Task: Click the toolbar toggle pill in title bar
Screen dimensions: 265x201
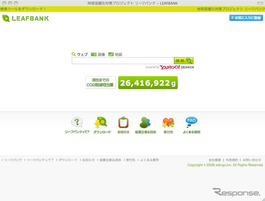Action: click(260, 3)
